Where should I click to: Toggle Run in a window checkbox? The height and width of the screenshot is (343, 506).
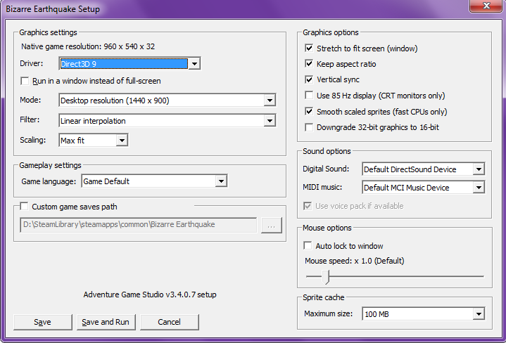click(25, 81)
